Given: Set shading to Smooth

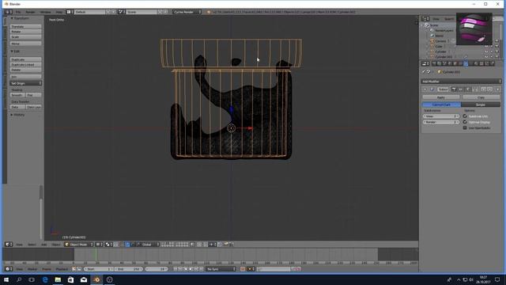Looking at the screenshot, I should coord(17,95).
